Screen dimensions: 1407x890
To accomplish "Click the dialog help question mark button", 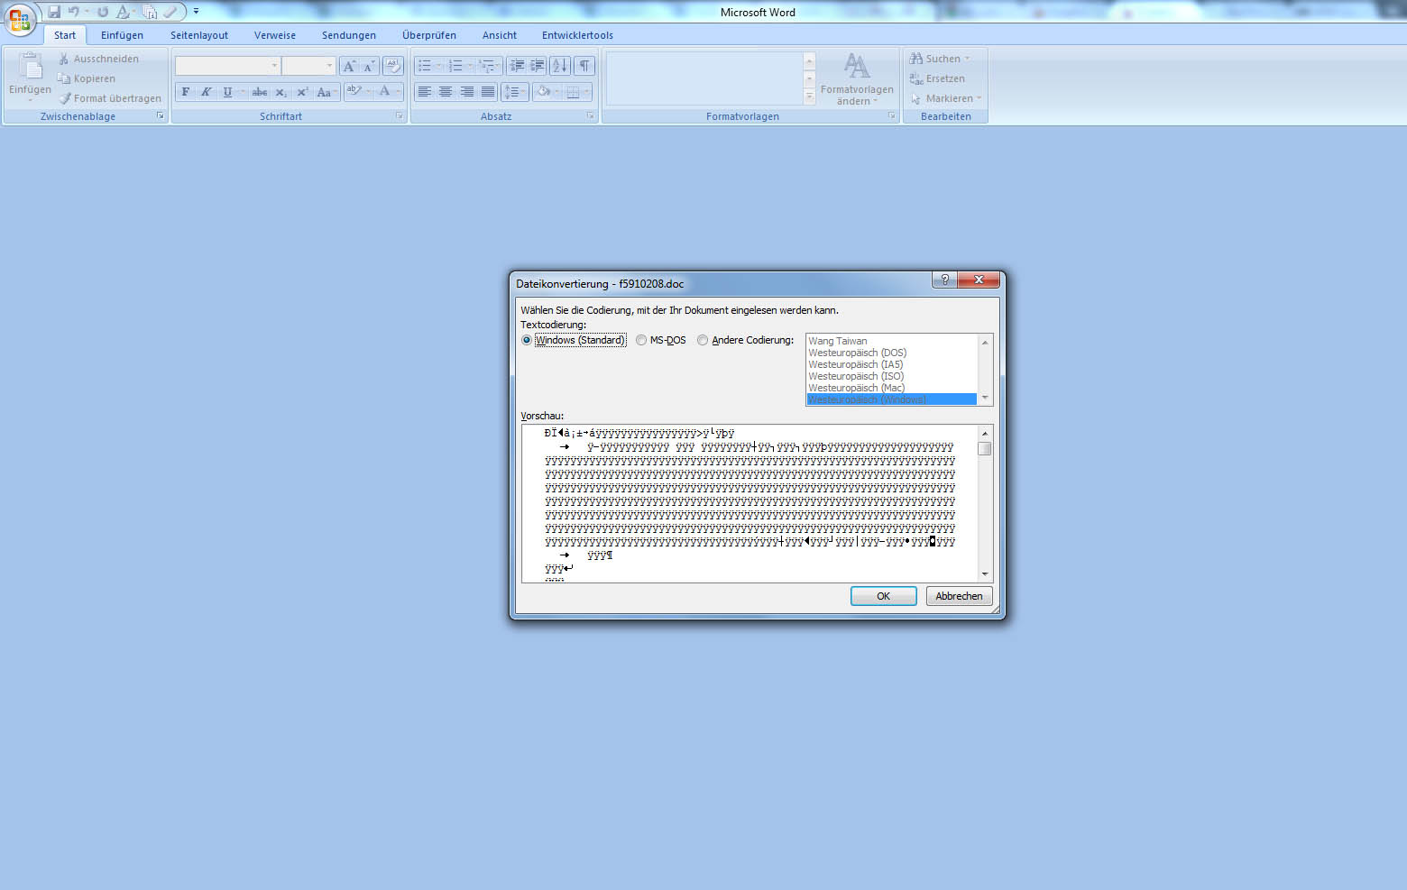I will pyautogui.click(x=944, y=280).
